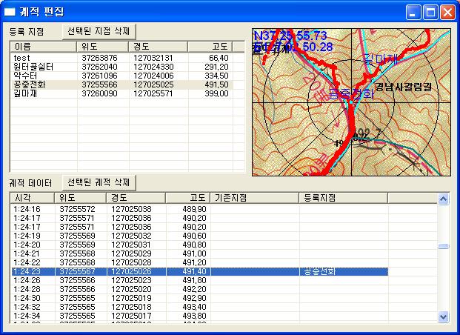
Task: Click altitude 66,40 in the test row
Action: (219, 58)
